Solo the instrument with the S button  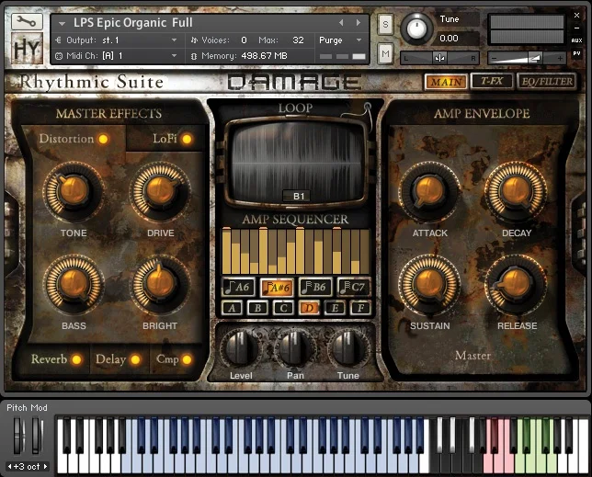[x=385, y=24]
